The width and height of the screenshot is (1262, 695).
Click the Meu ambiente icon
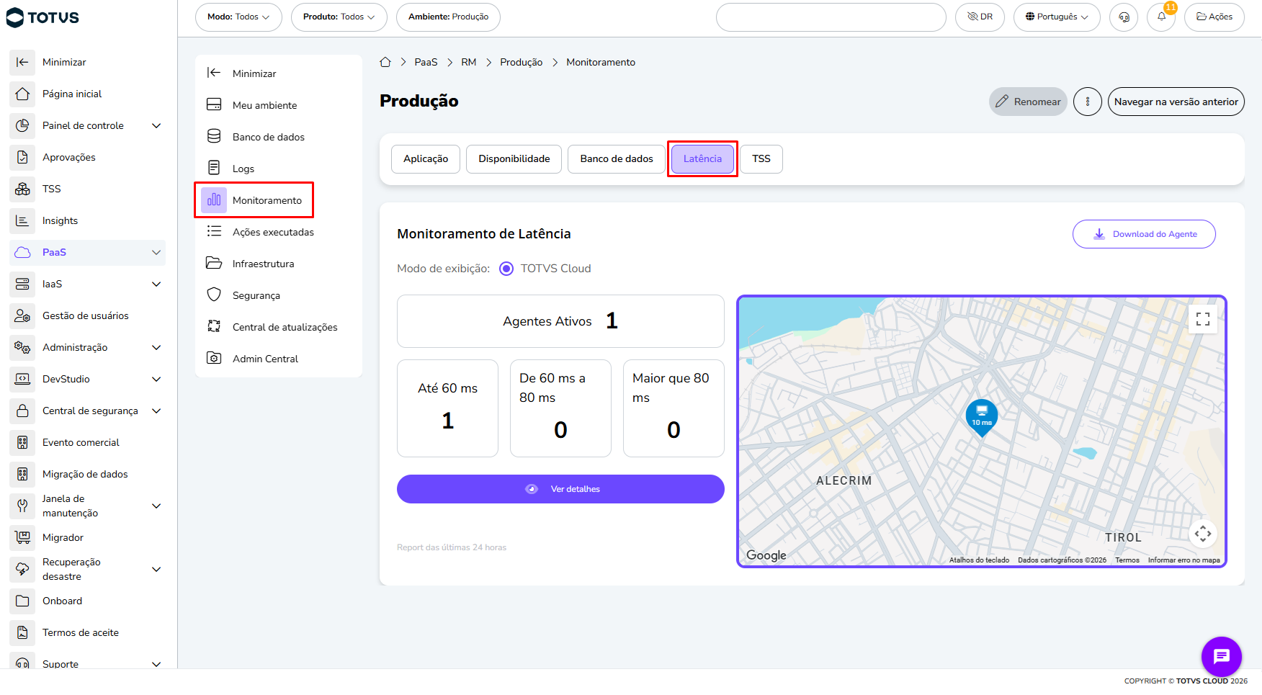click(214, 105)
